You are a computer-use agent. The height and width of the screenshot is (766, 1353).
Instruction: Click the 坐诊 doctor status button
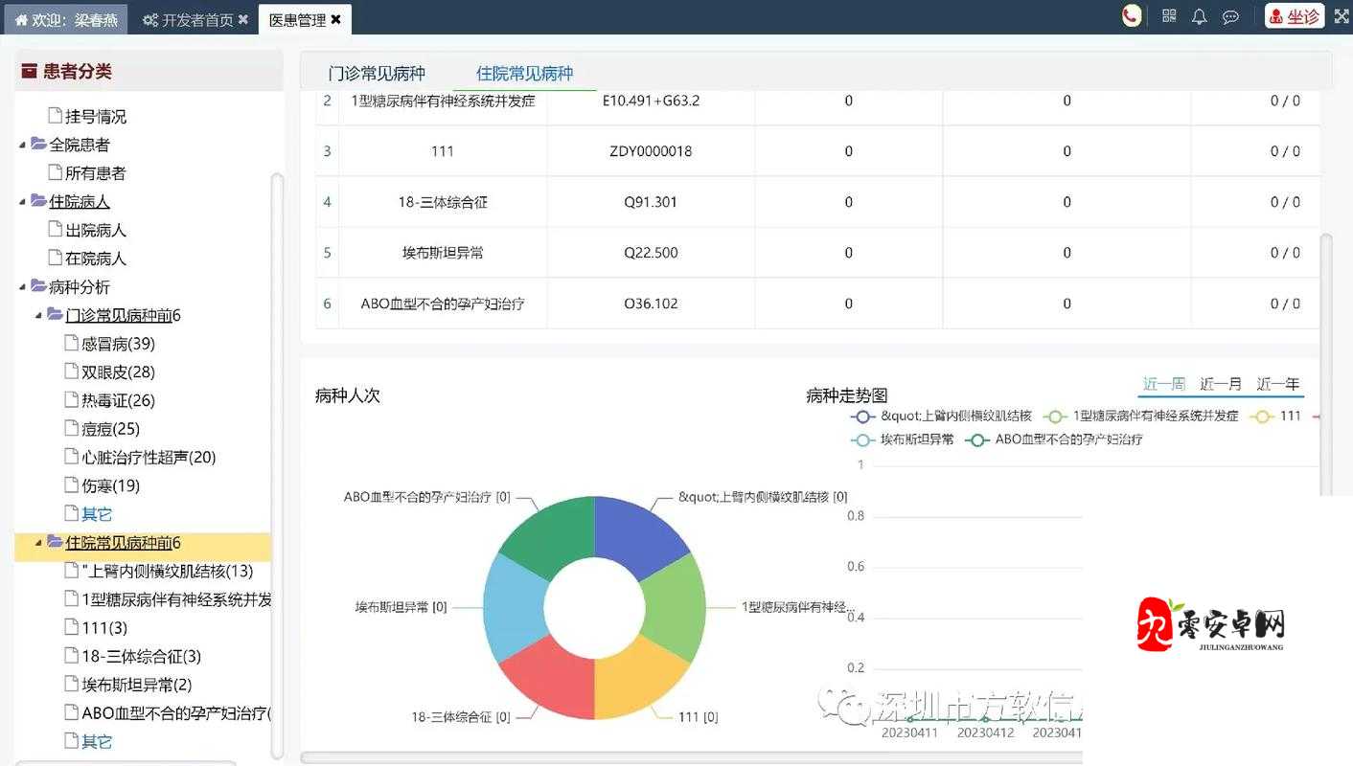[x=1295, y=16]
